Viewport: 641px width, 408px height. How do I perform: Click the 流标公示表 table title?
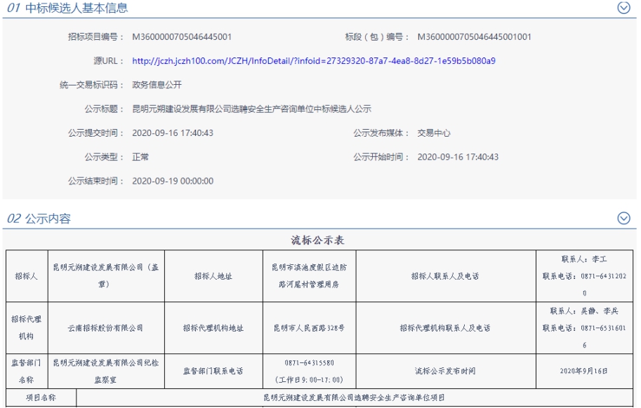318,240
